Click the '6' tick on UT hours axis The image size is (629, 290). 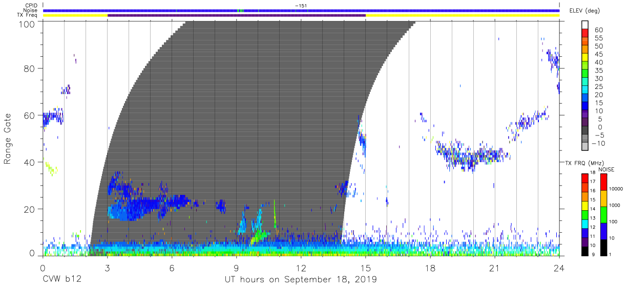172,267
